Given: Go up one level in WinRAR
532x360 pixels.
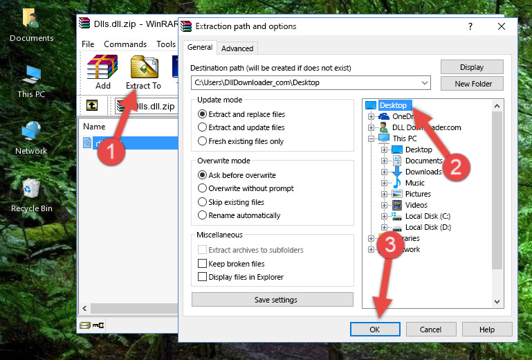Looking at the screenshot, I should tap(92, 105).
